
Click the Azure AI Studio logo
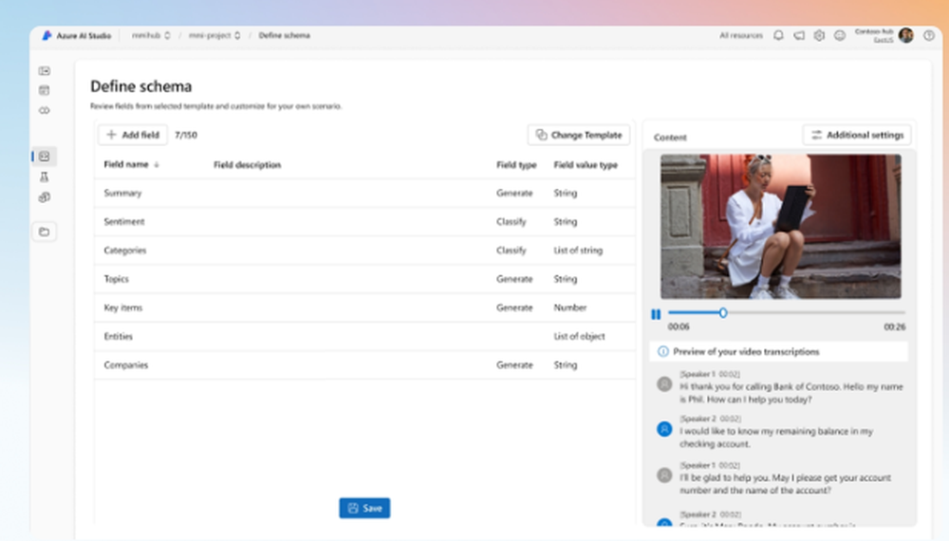click(47, 36)
